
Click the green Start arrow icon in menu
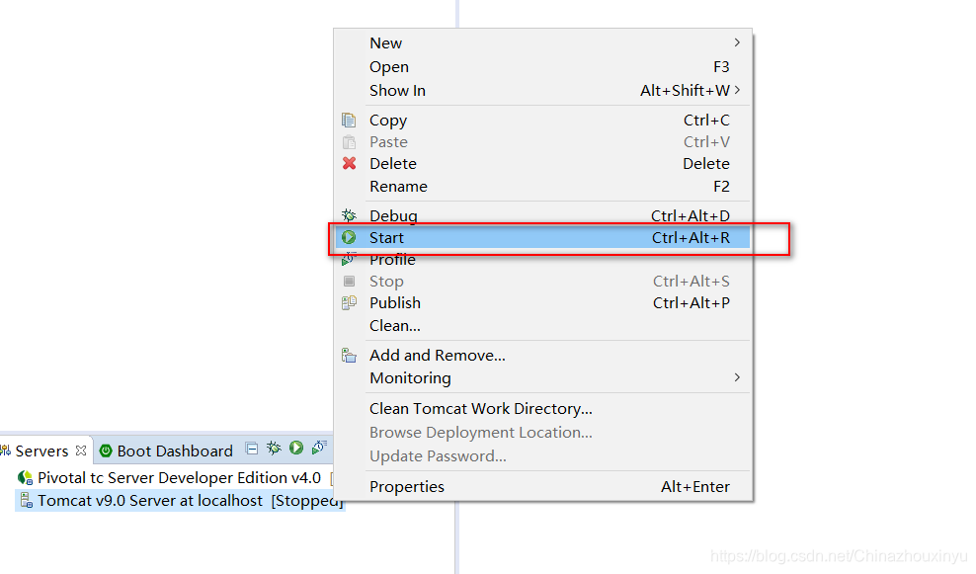[349, 237]
